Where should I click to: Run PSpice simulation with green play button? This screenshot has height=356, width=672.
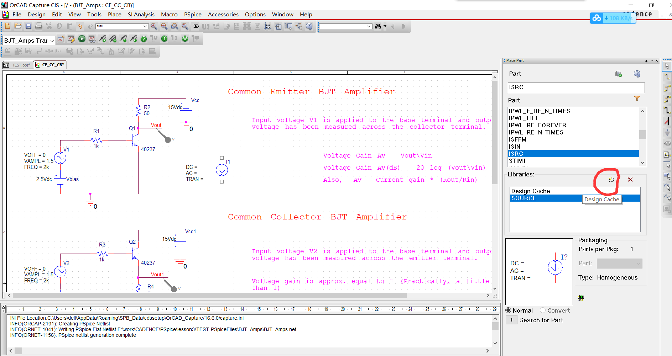pos(82,39)
